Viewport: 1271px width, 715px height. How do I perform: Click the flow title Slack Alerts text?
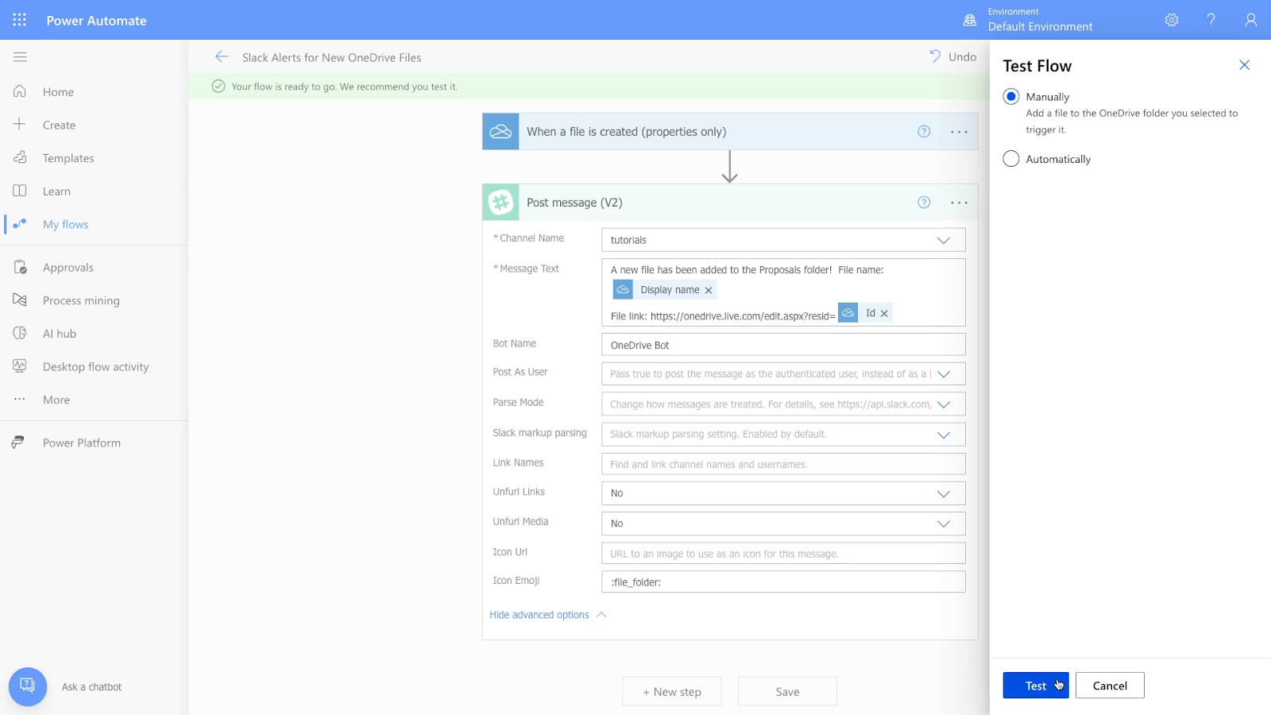click(331, 57)
